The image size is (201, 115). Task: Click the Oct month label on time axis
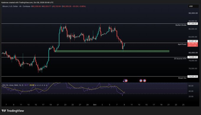95,105
